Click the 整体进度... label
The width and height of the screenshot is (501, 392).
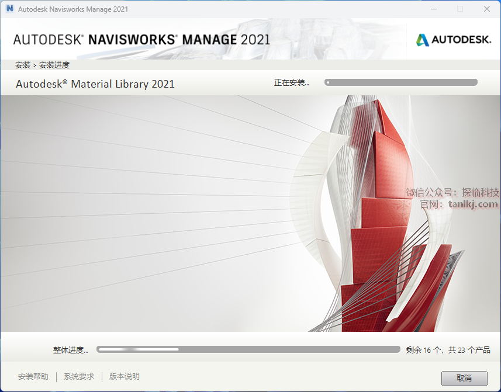pyautogui.click(x=70, y=351)
